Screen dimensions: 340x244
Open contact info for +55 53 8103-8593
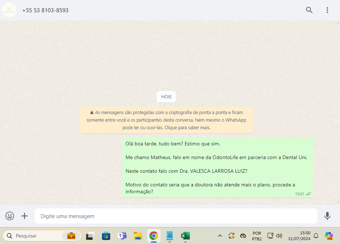coord(45,10)
